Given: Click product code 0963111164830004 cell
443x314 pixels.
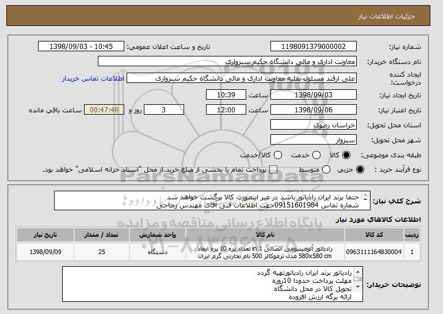Looking at the screenshot, I should point(374,252).
